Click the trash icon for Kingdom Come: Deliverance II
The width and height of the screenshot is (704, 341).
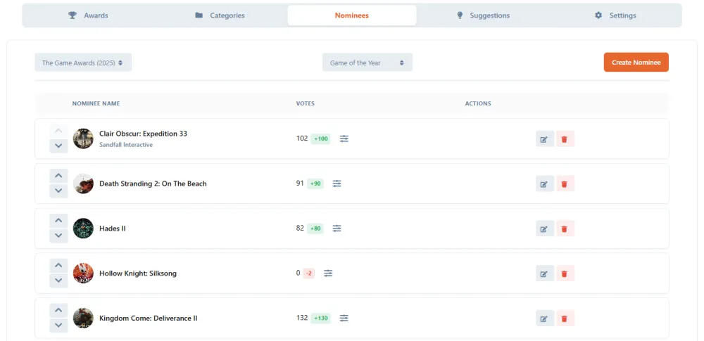pyautogui.click(x=565, y=319)
